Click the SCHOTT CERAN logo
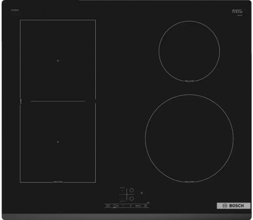 pos(237,11)
